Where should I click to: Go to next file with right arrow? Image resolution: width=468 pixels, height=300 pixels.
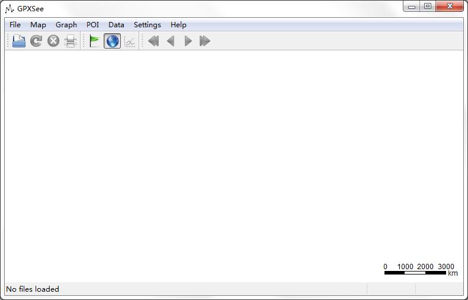pyautogui.click(x=188, y=41)
